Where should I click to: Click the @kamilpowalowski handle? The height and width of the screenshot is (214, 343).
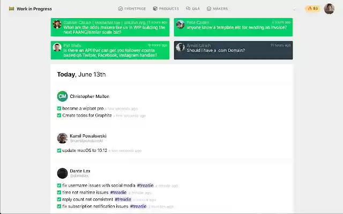click(x=86, y=141)
